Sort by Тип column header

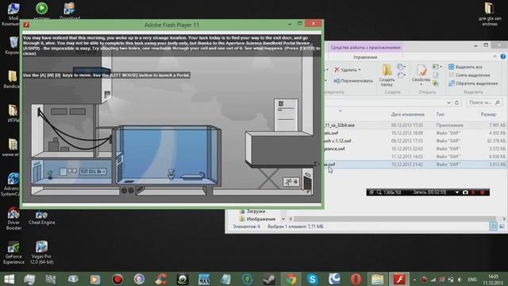tap(440, 114)
